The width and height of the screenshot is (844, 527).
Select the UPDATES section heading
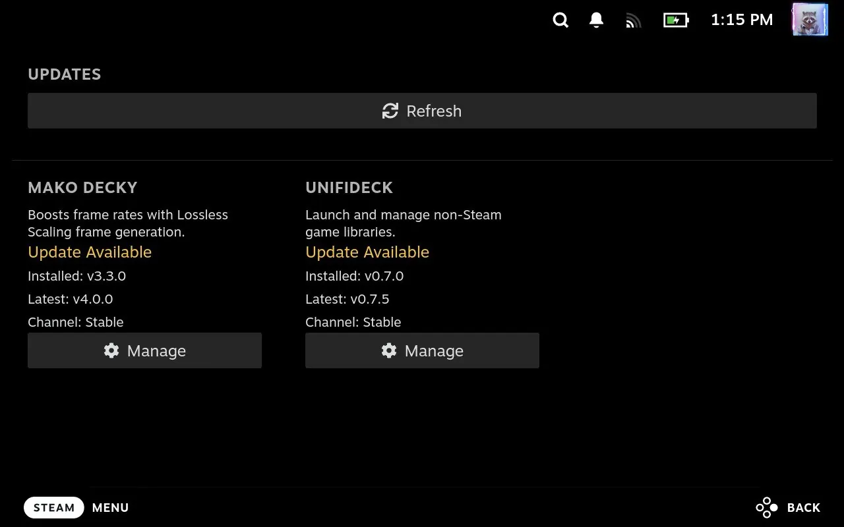(65, 74)
